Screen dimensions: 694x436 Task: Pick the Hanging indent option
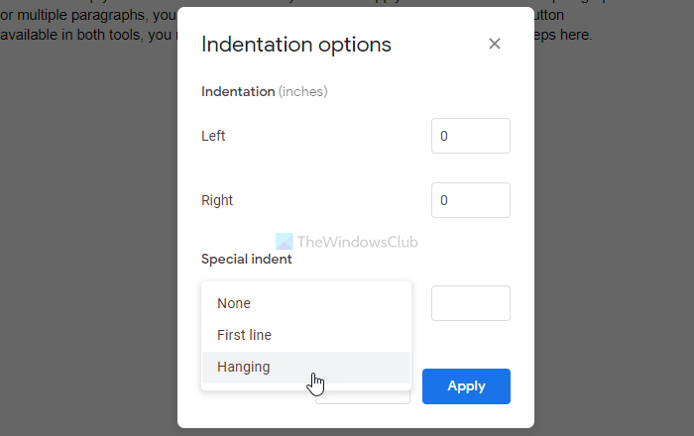(244, 367)
